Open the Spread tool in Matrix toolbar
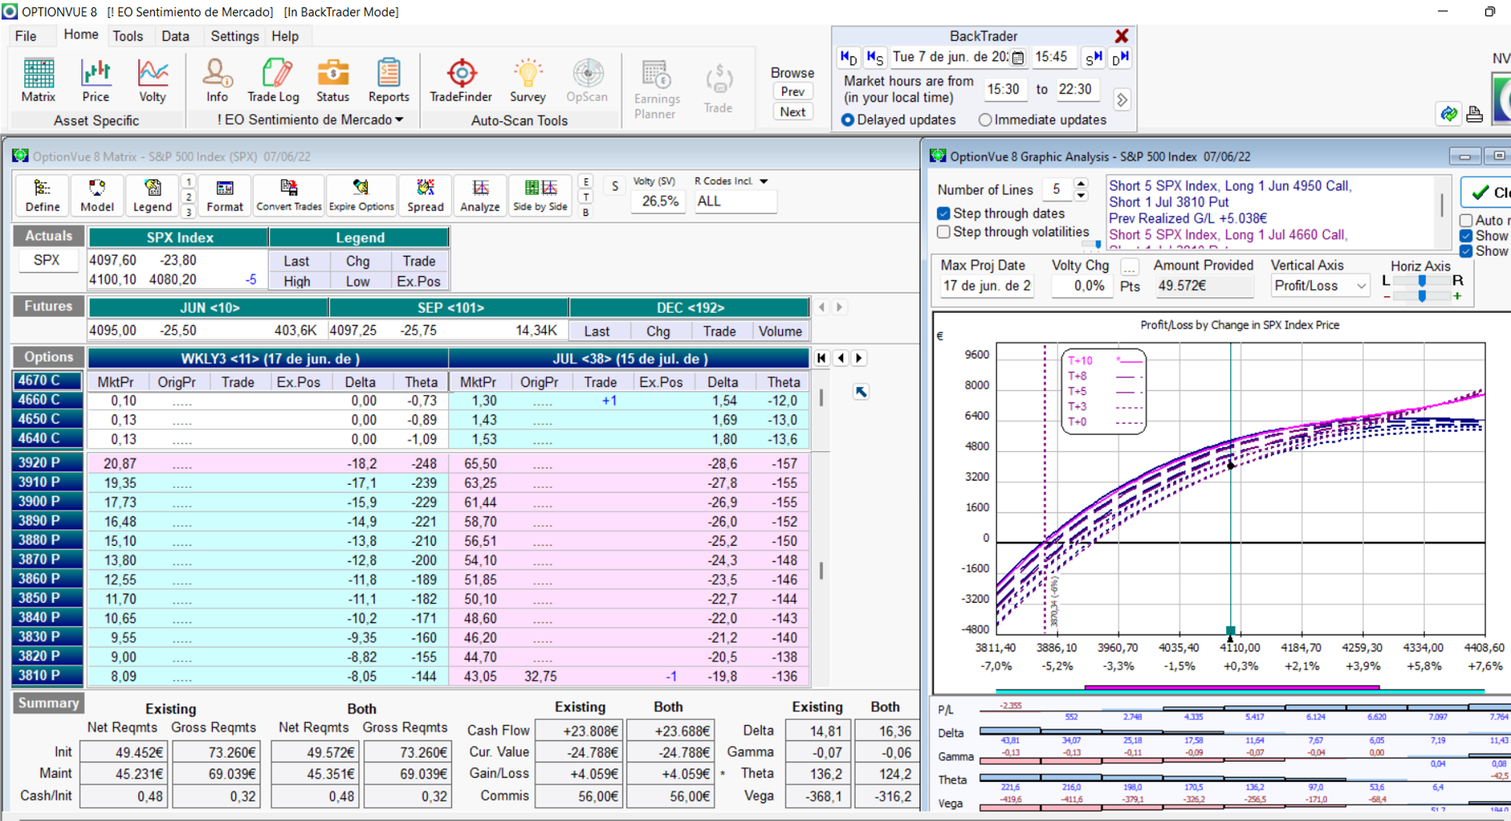The image size is (1511, 821). [425, 195]
